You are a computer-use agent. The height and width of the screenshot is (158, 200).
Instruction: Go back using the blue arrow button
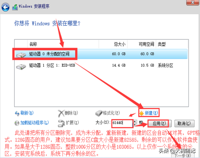click(x=5, y=8)
